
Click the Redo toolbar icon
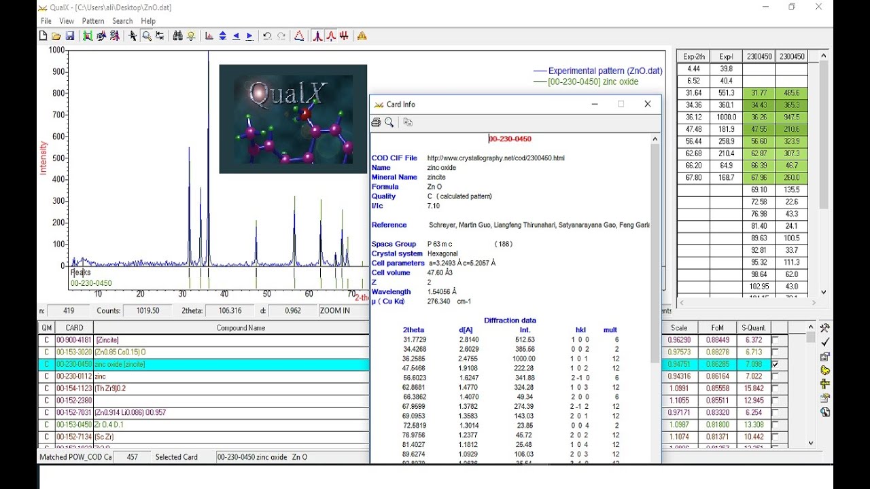pyautogui.click(x=281, y=36)
